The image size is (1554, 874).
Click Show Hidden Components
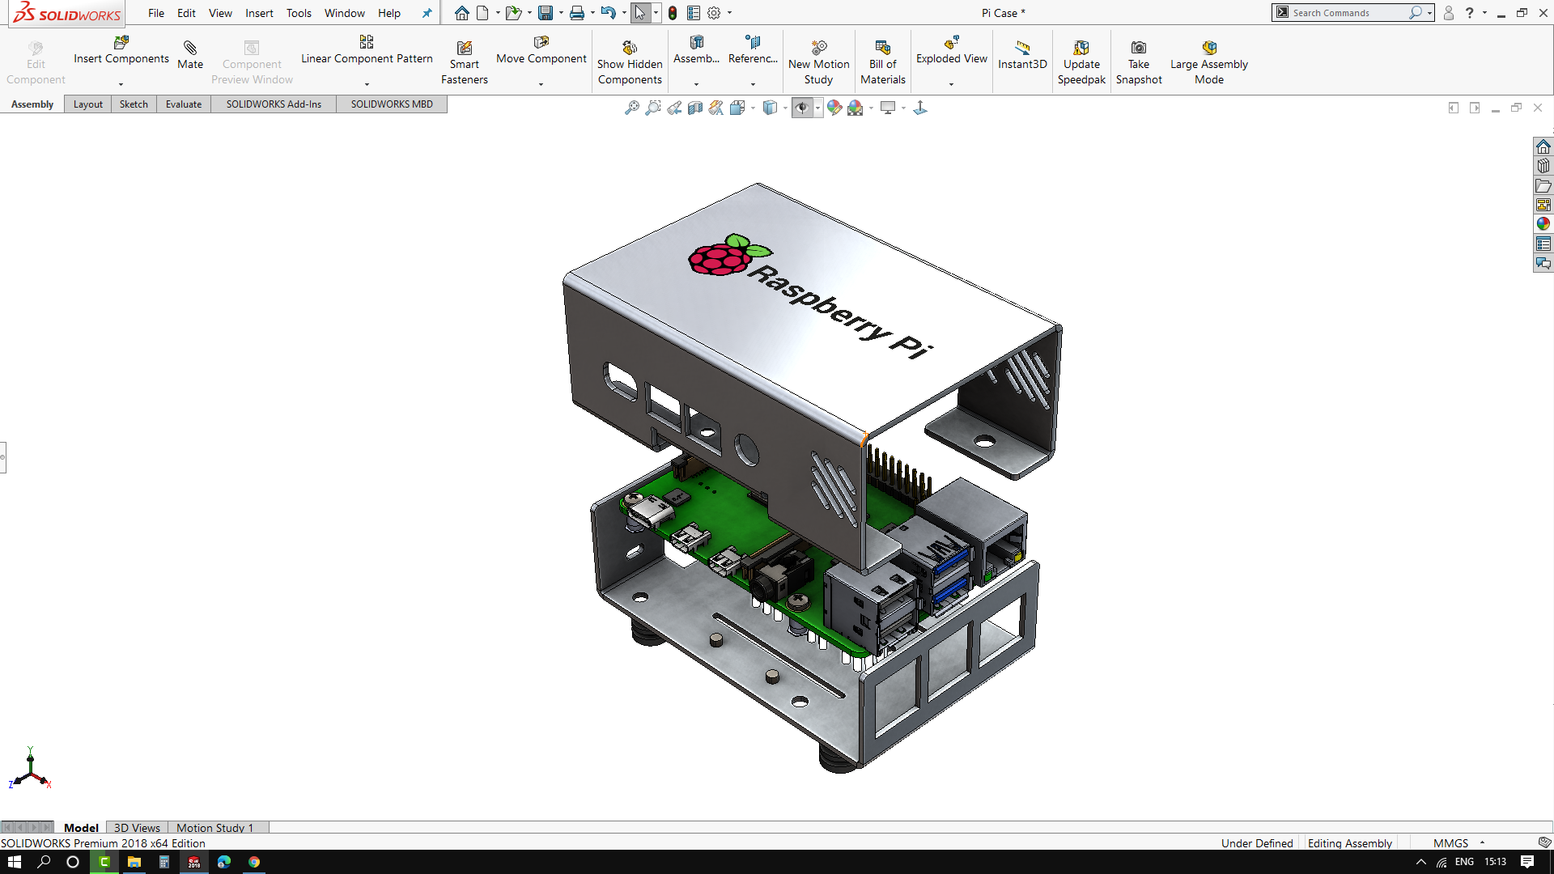[x=630, y=62]
